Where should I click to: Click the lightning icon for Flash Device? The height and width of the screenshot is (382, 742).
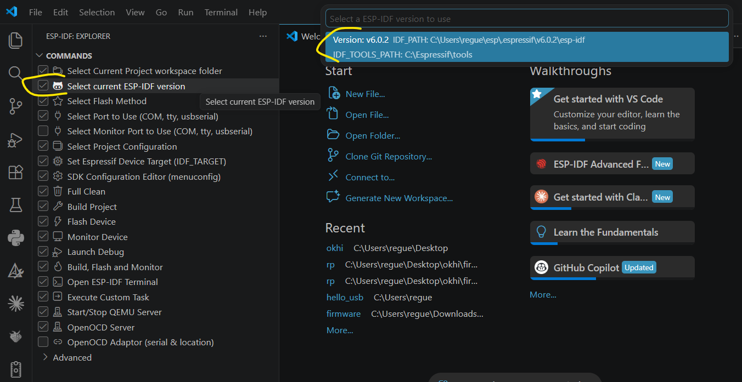pos(58,222)
